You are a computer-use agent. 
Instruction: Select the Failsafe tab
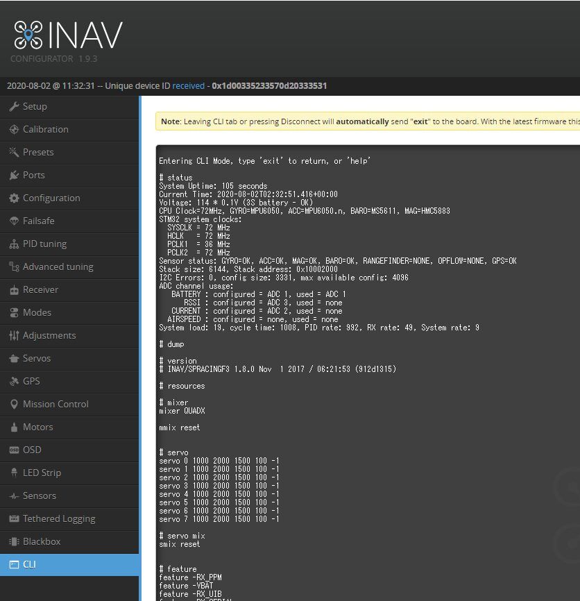click(69, 221)
